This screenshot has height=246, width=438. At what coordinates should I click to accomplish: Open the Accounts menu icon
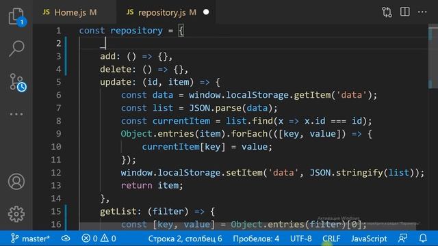16,182
